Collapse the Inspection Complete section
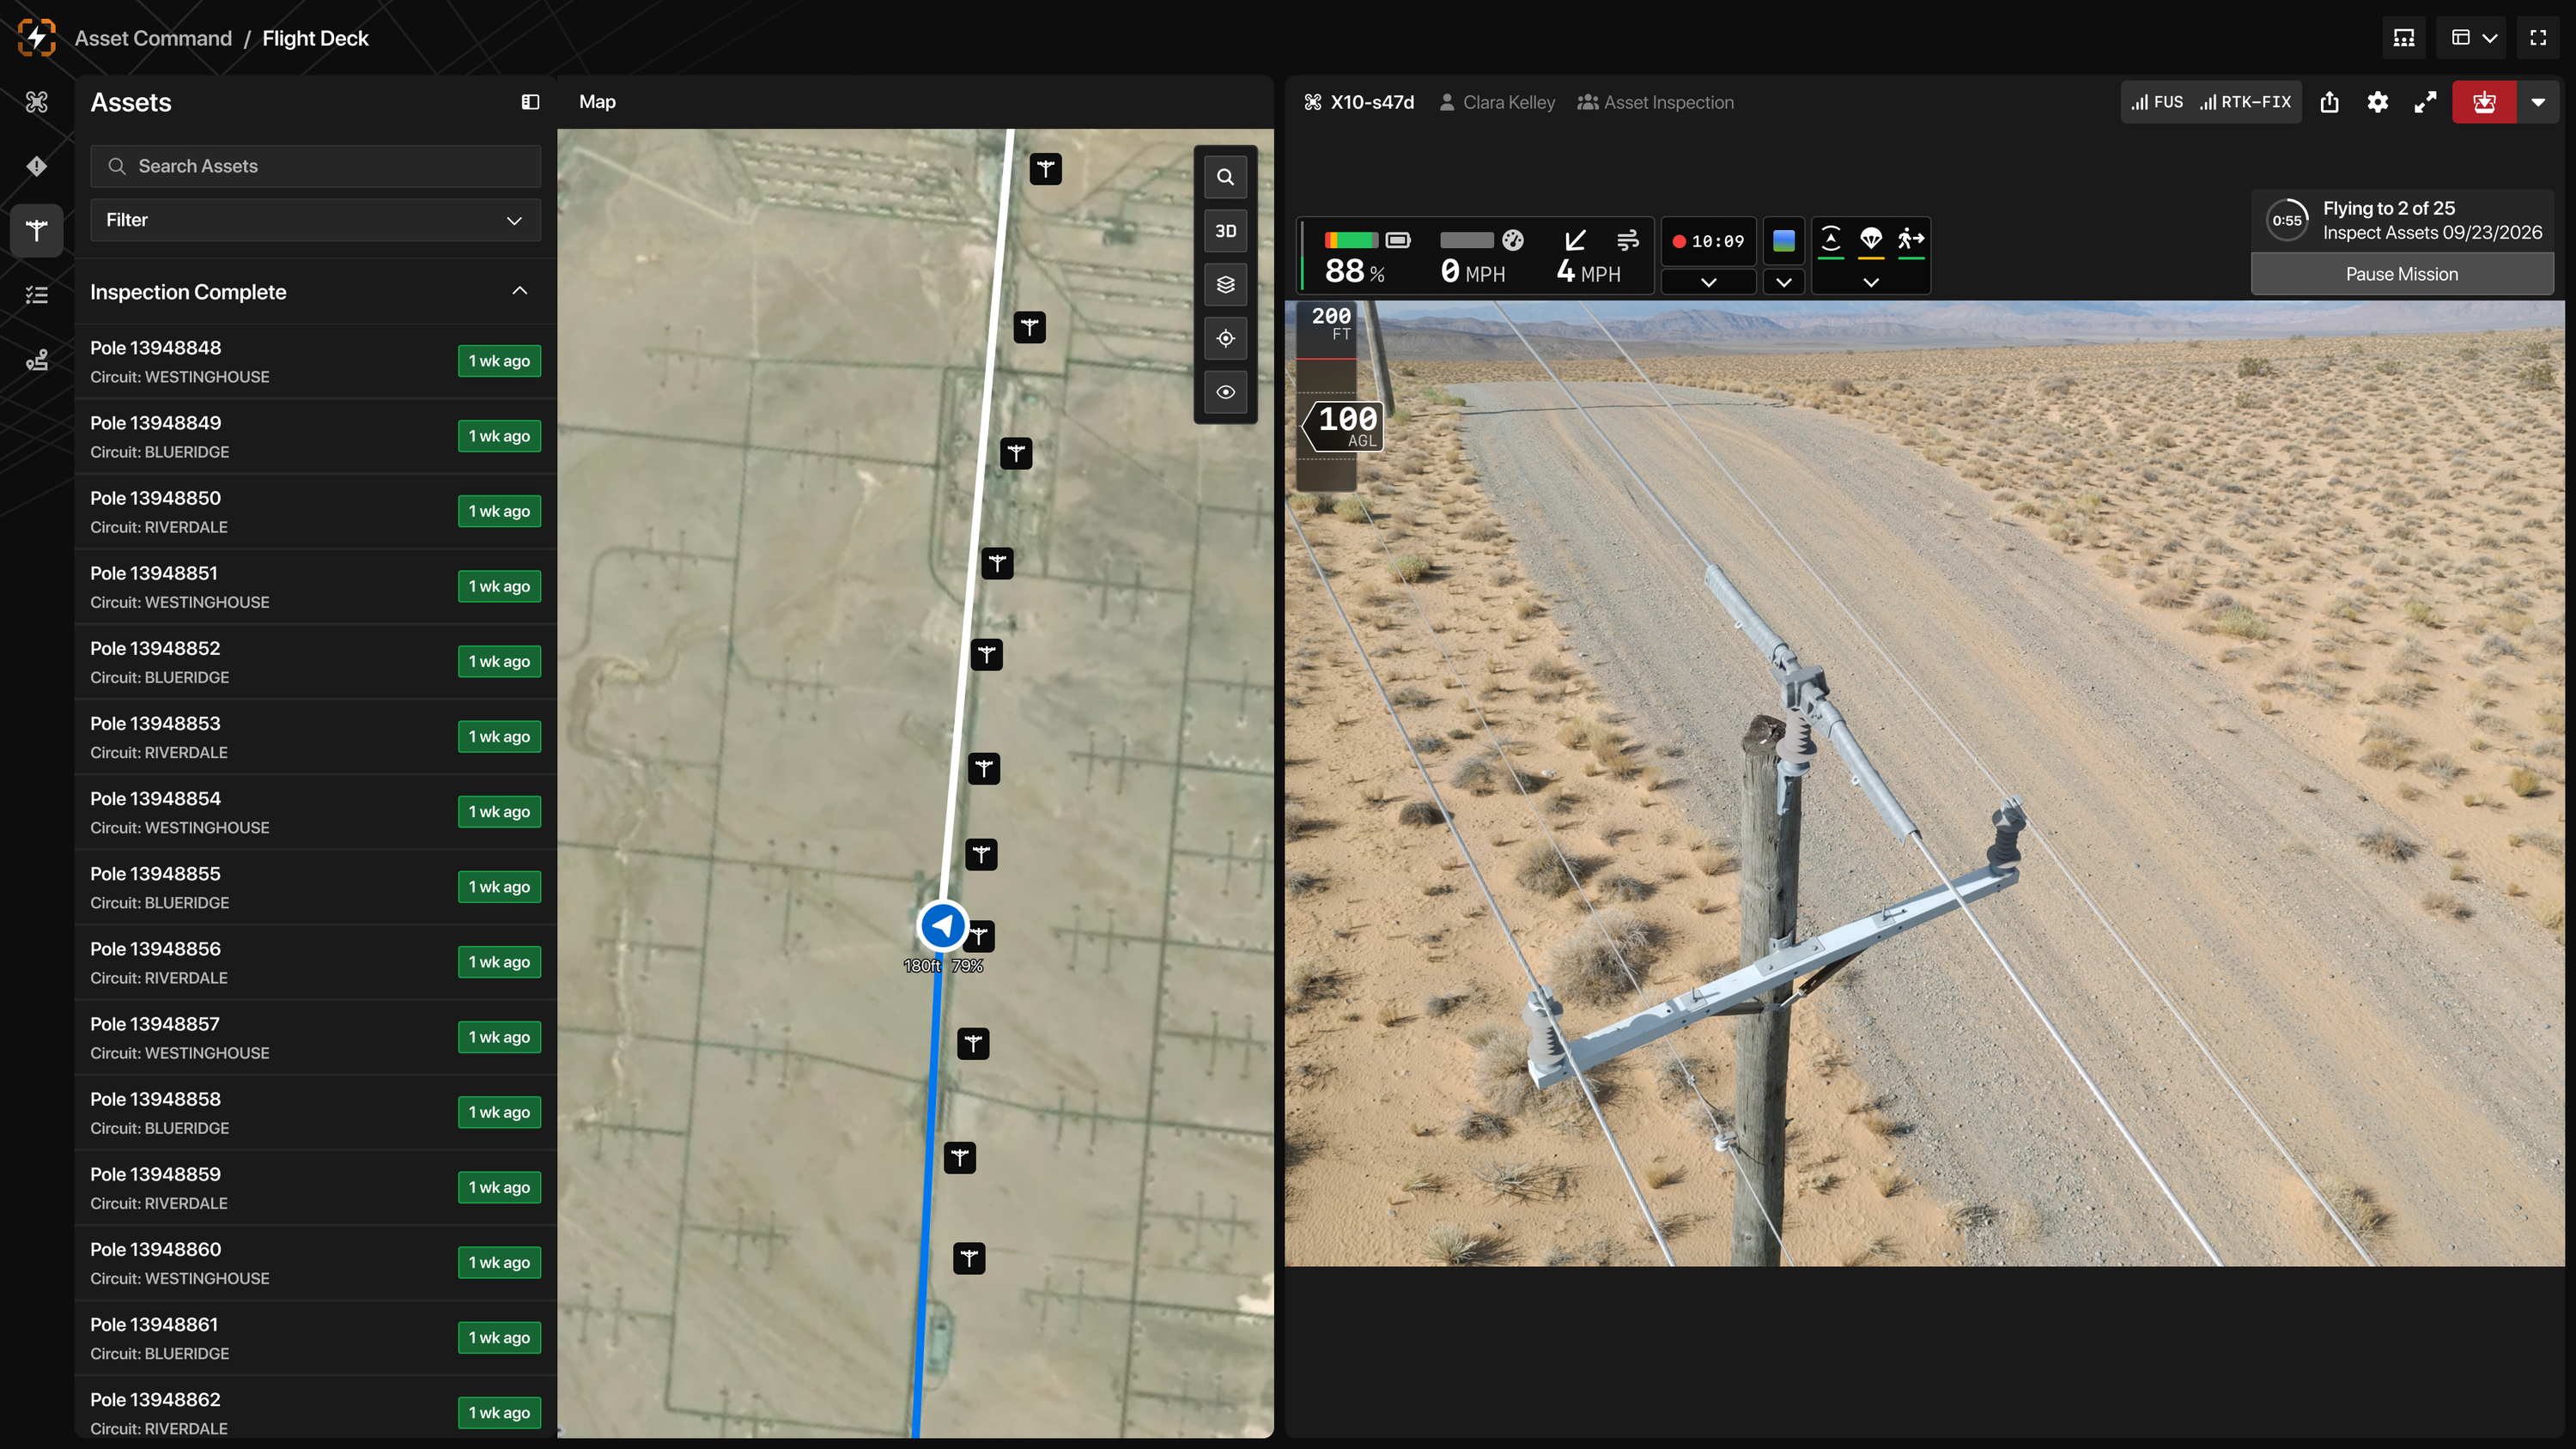This screenshot has width=2576, height=1449. pyautogui.click(x=519, y=291)
